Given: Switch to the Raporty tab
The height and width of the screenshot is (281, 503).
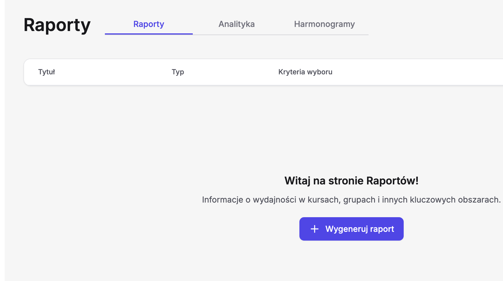Looking at the screenshot, I should [149, 24].
